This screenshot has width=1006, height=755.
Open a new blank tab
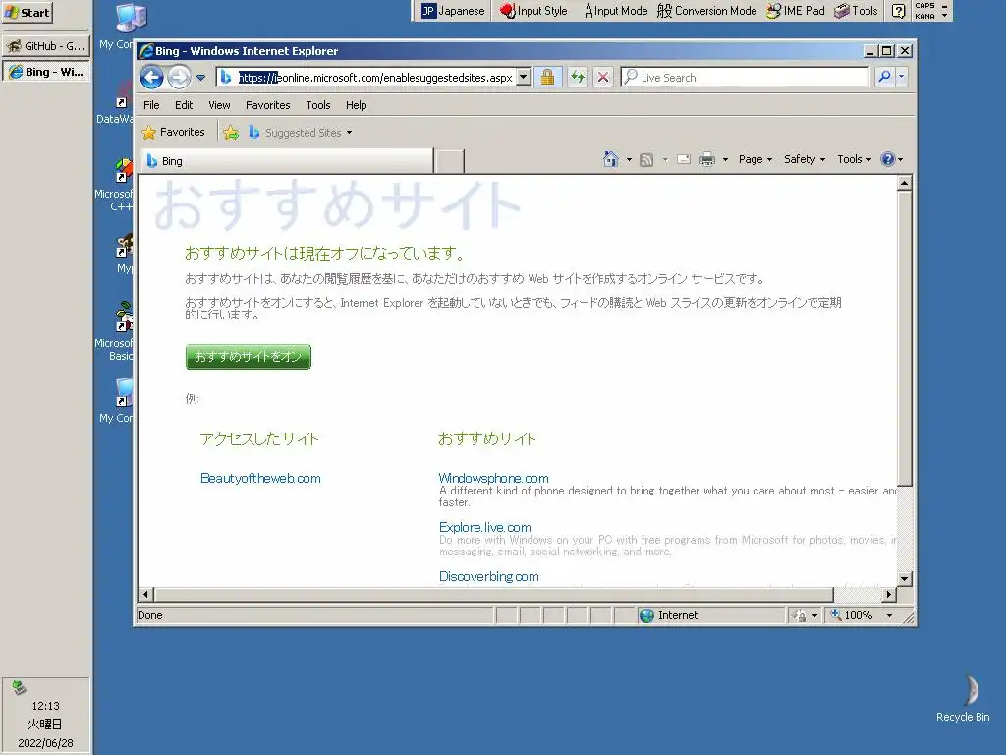(x=449, y=162)
